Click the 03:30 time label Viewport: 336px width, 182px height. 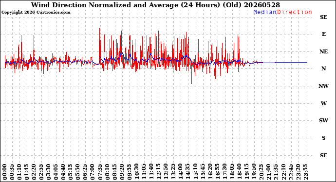point(49,172)
